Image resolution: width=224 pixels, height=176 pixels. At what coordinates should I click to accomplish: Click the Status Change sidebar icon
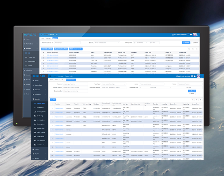[x=35, y=132]
